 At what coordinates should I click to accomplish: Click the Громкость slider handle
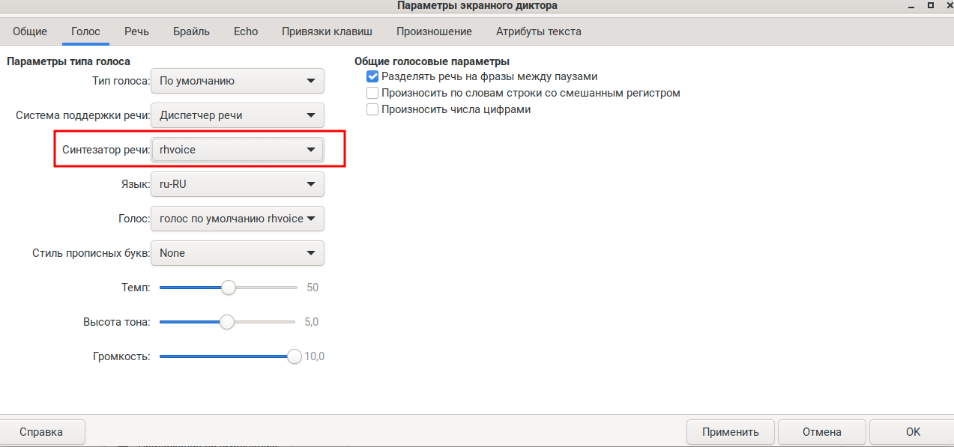(295, 356)
